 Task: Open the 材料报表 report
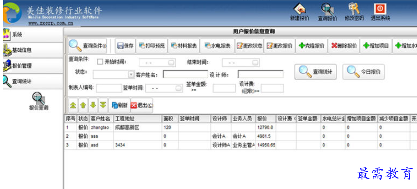coord(184,46)
